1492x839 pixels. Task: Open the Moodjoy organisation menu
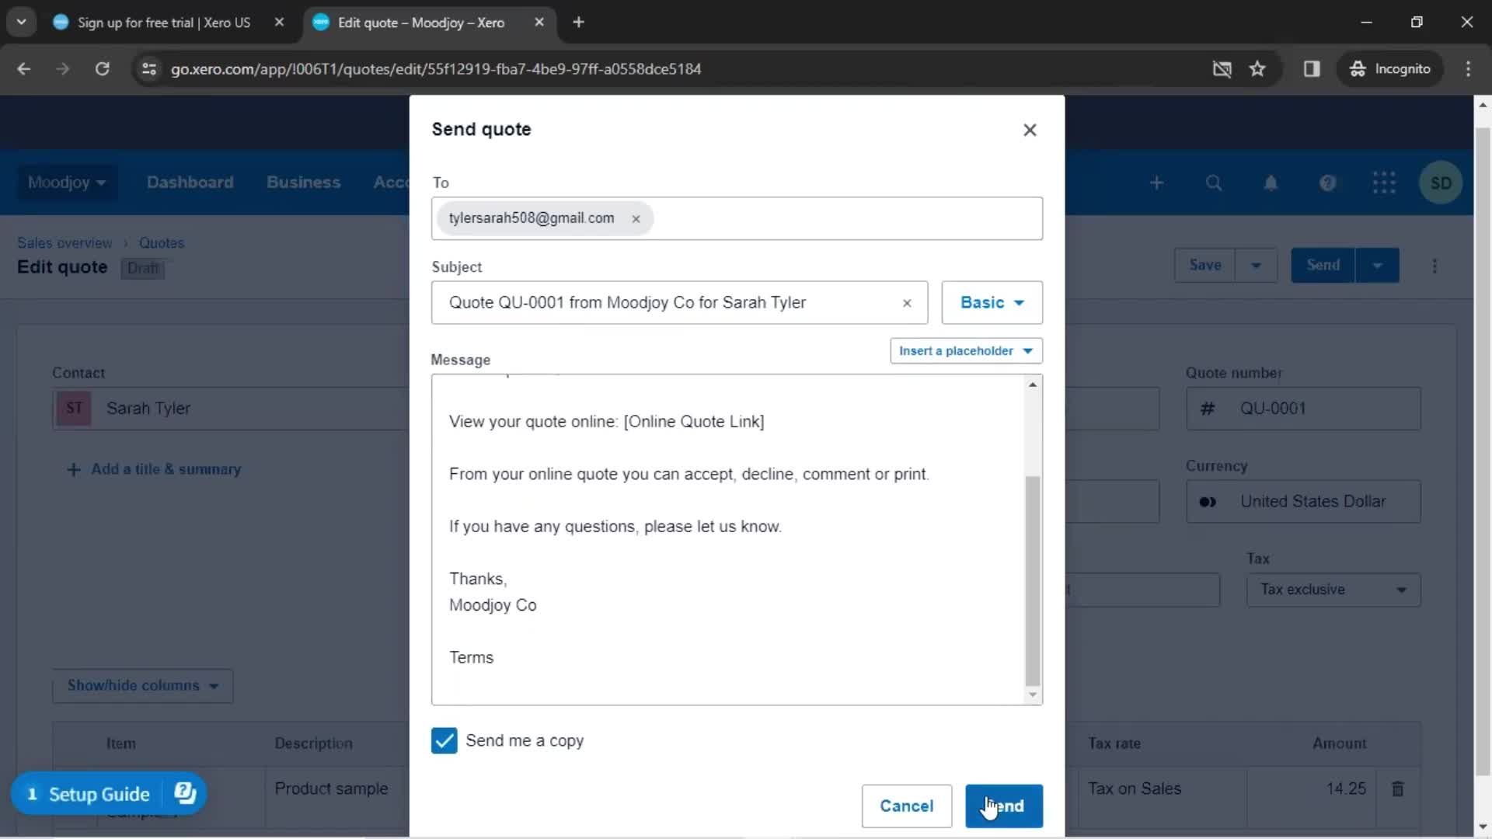[x=67, y=183]
